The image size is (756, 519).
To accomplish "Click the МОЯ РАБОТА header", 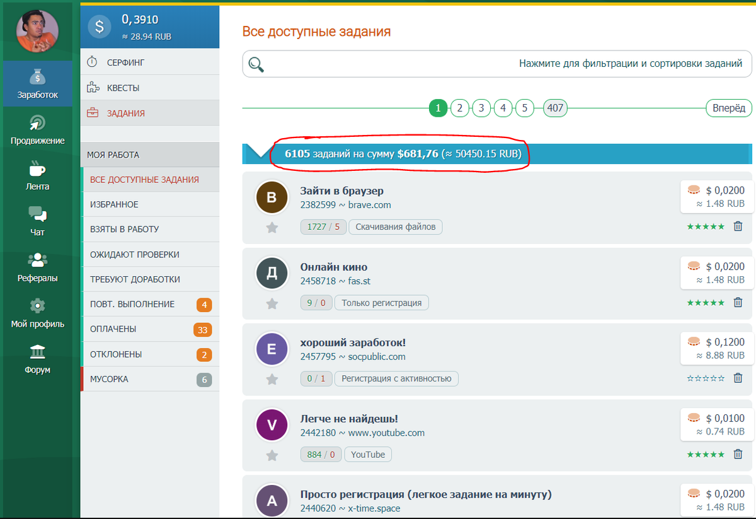I will pyautogui.click(x=150, y=155).
